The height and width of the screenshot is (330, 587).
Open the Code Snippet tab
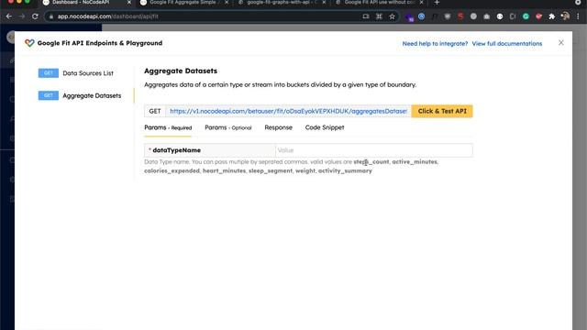click(325, 127)
